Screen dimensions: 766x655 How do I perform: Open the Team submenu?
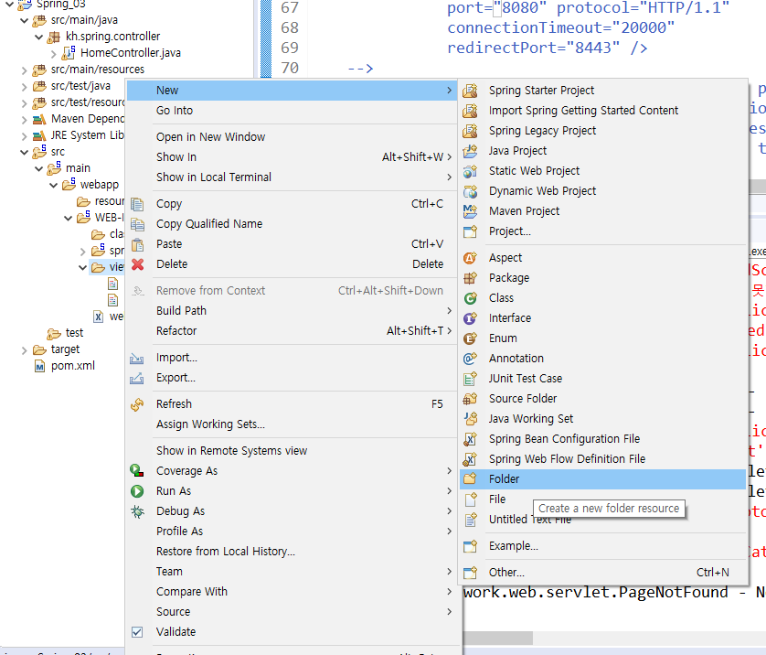tap(293, 572)
